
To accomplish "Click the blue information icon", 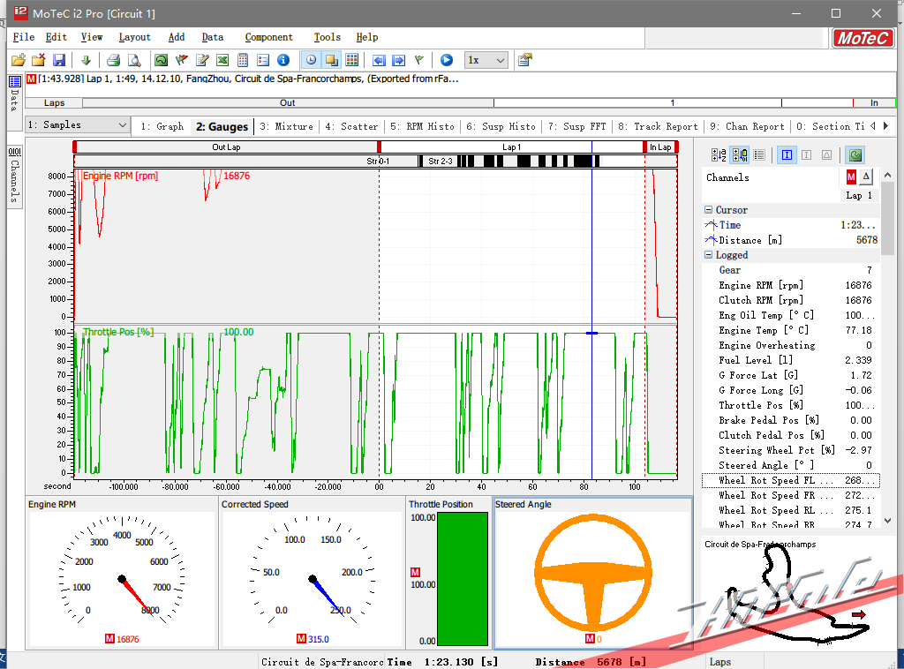I will tap(283, 60).
